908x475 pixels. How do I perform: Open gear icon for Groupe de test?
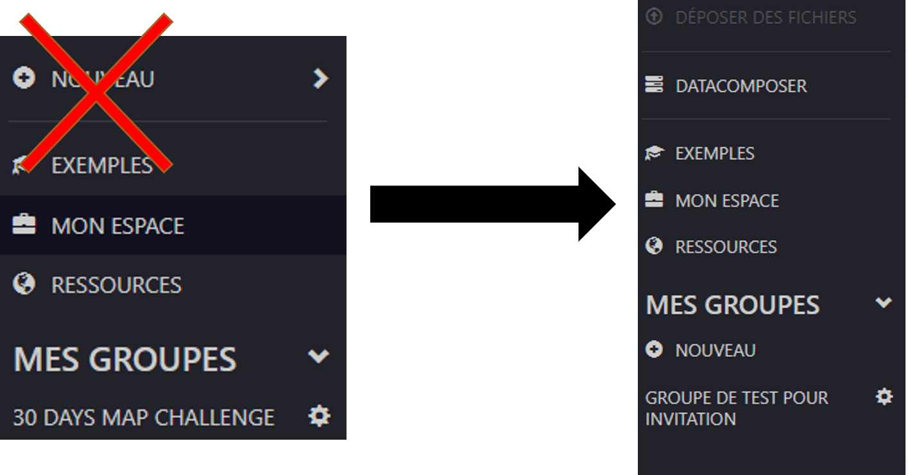coord(884,397)
